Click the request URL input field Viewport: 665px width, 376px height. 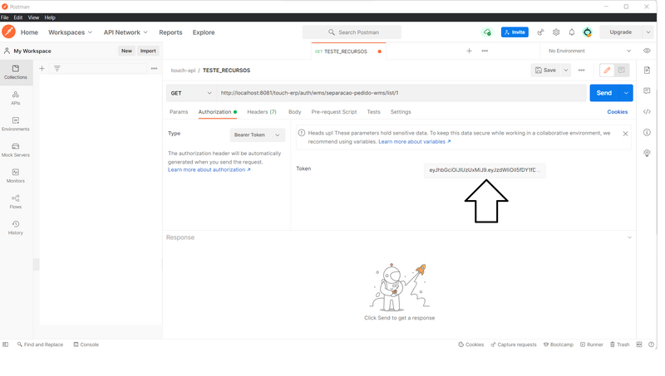[401, 93]
